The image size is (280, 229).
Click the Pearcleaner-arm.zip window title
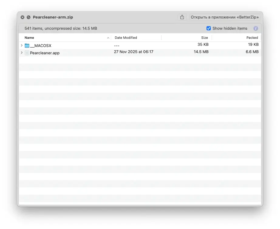(x=53, y=17)
